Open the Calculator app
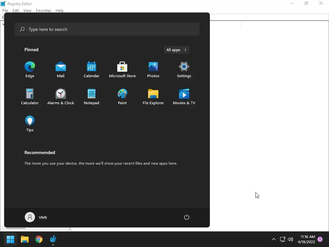The image size is (329, 247). pos(30,96)
